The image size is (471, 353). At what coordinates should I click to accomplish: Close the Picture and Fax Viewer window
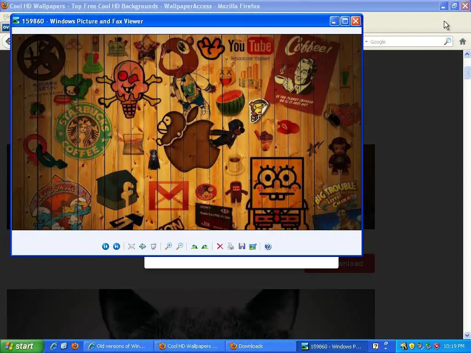click(356, 21)
